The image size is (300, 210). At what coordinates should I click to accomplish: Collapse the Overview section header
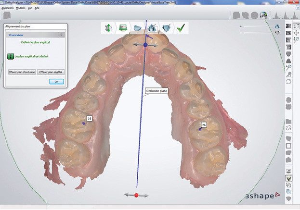[x=61, y=35]
